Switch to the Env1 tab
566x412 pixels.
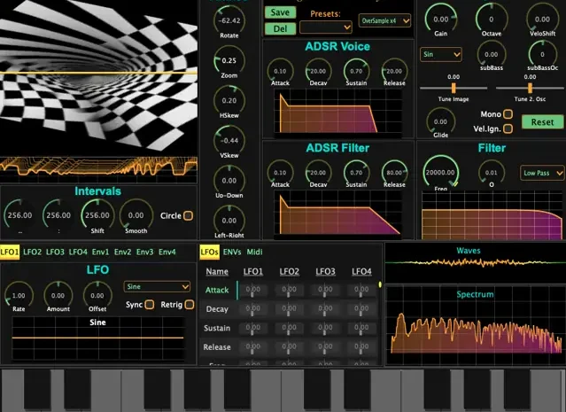tap(100, 252)
